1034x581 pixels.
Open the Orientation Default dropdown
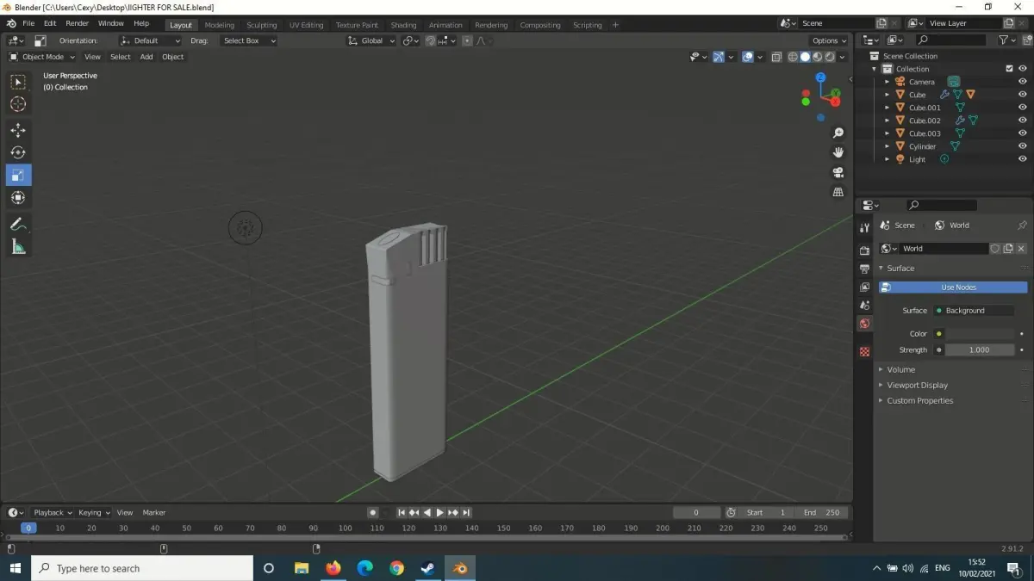click(x=150, y=40)
